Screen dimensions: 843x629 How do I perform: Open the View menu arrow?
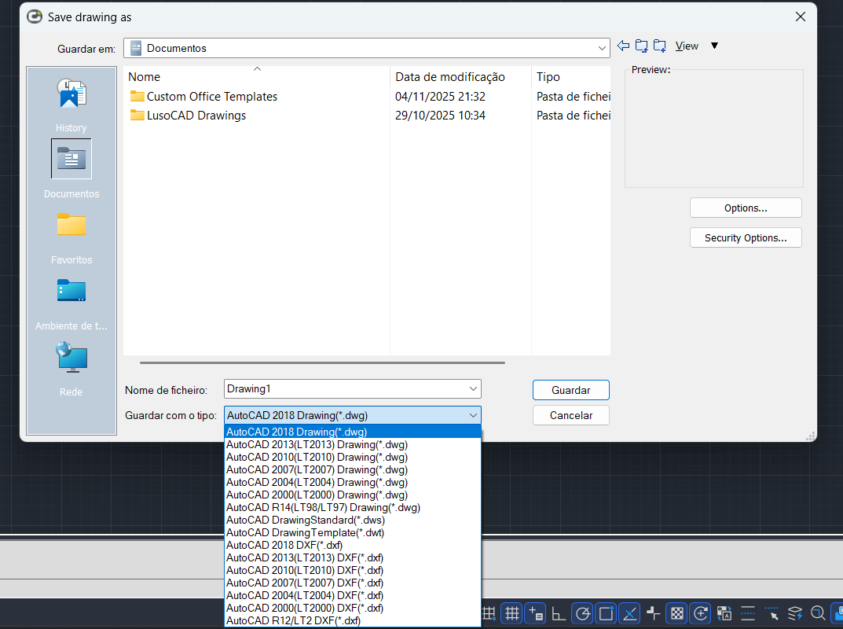click(x=713, y=46)
